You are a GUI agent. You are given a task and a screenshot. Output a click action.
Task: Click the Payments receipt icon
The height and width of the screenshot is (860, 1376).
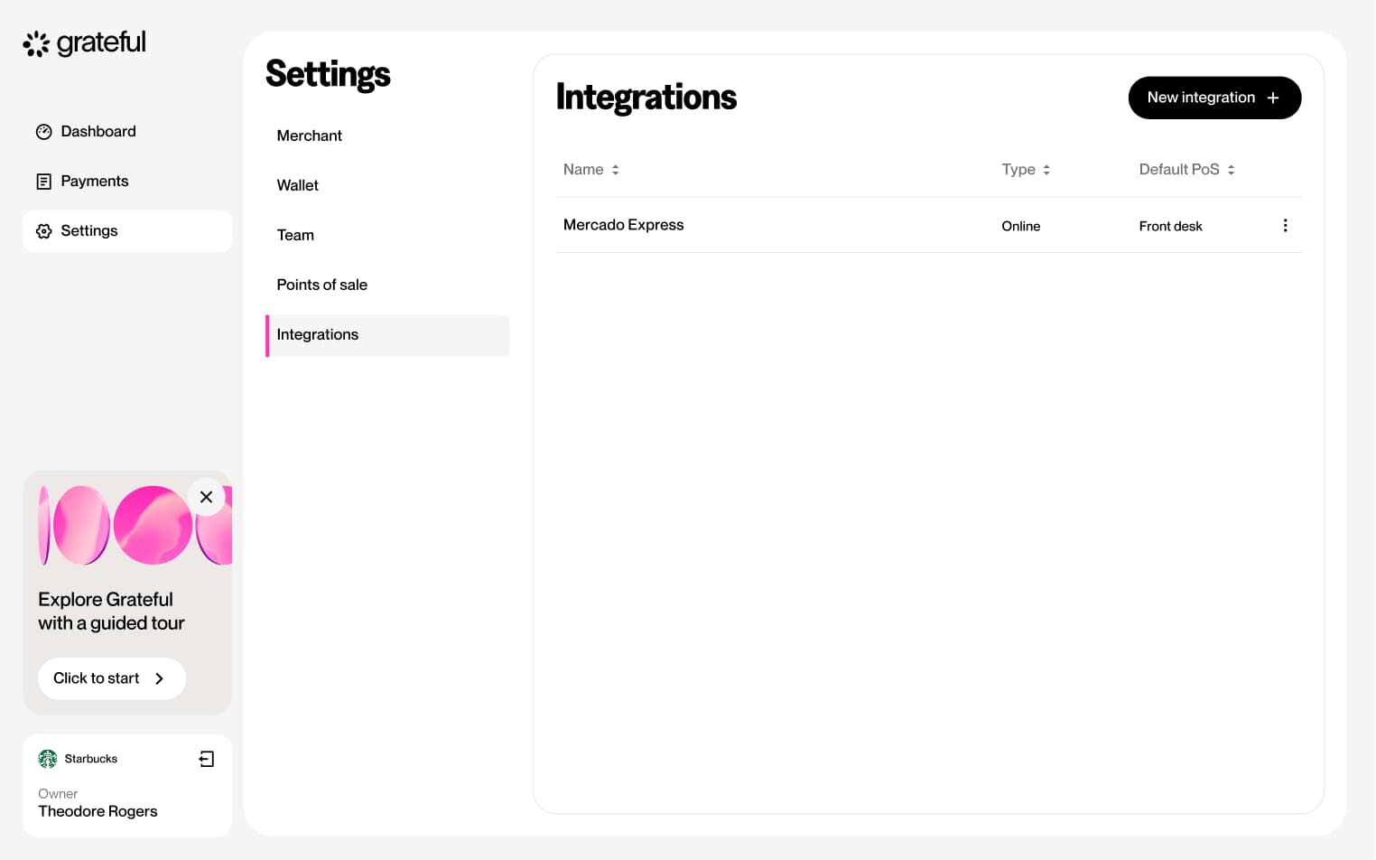pos(43,182)
